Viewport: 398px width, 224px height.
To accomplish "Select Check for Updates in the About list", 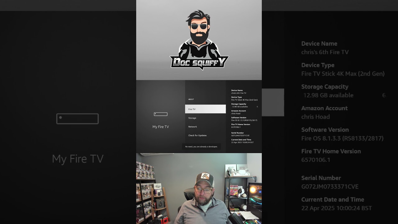I will pos(197,135).
